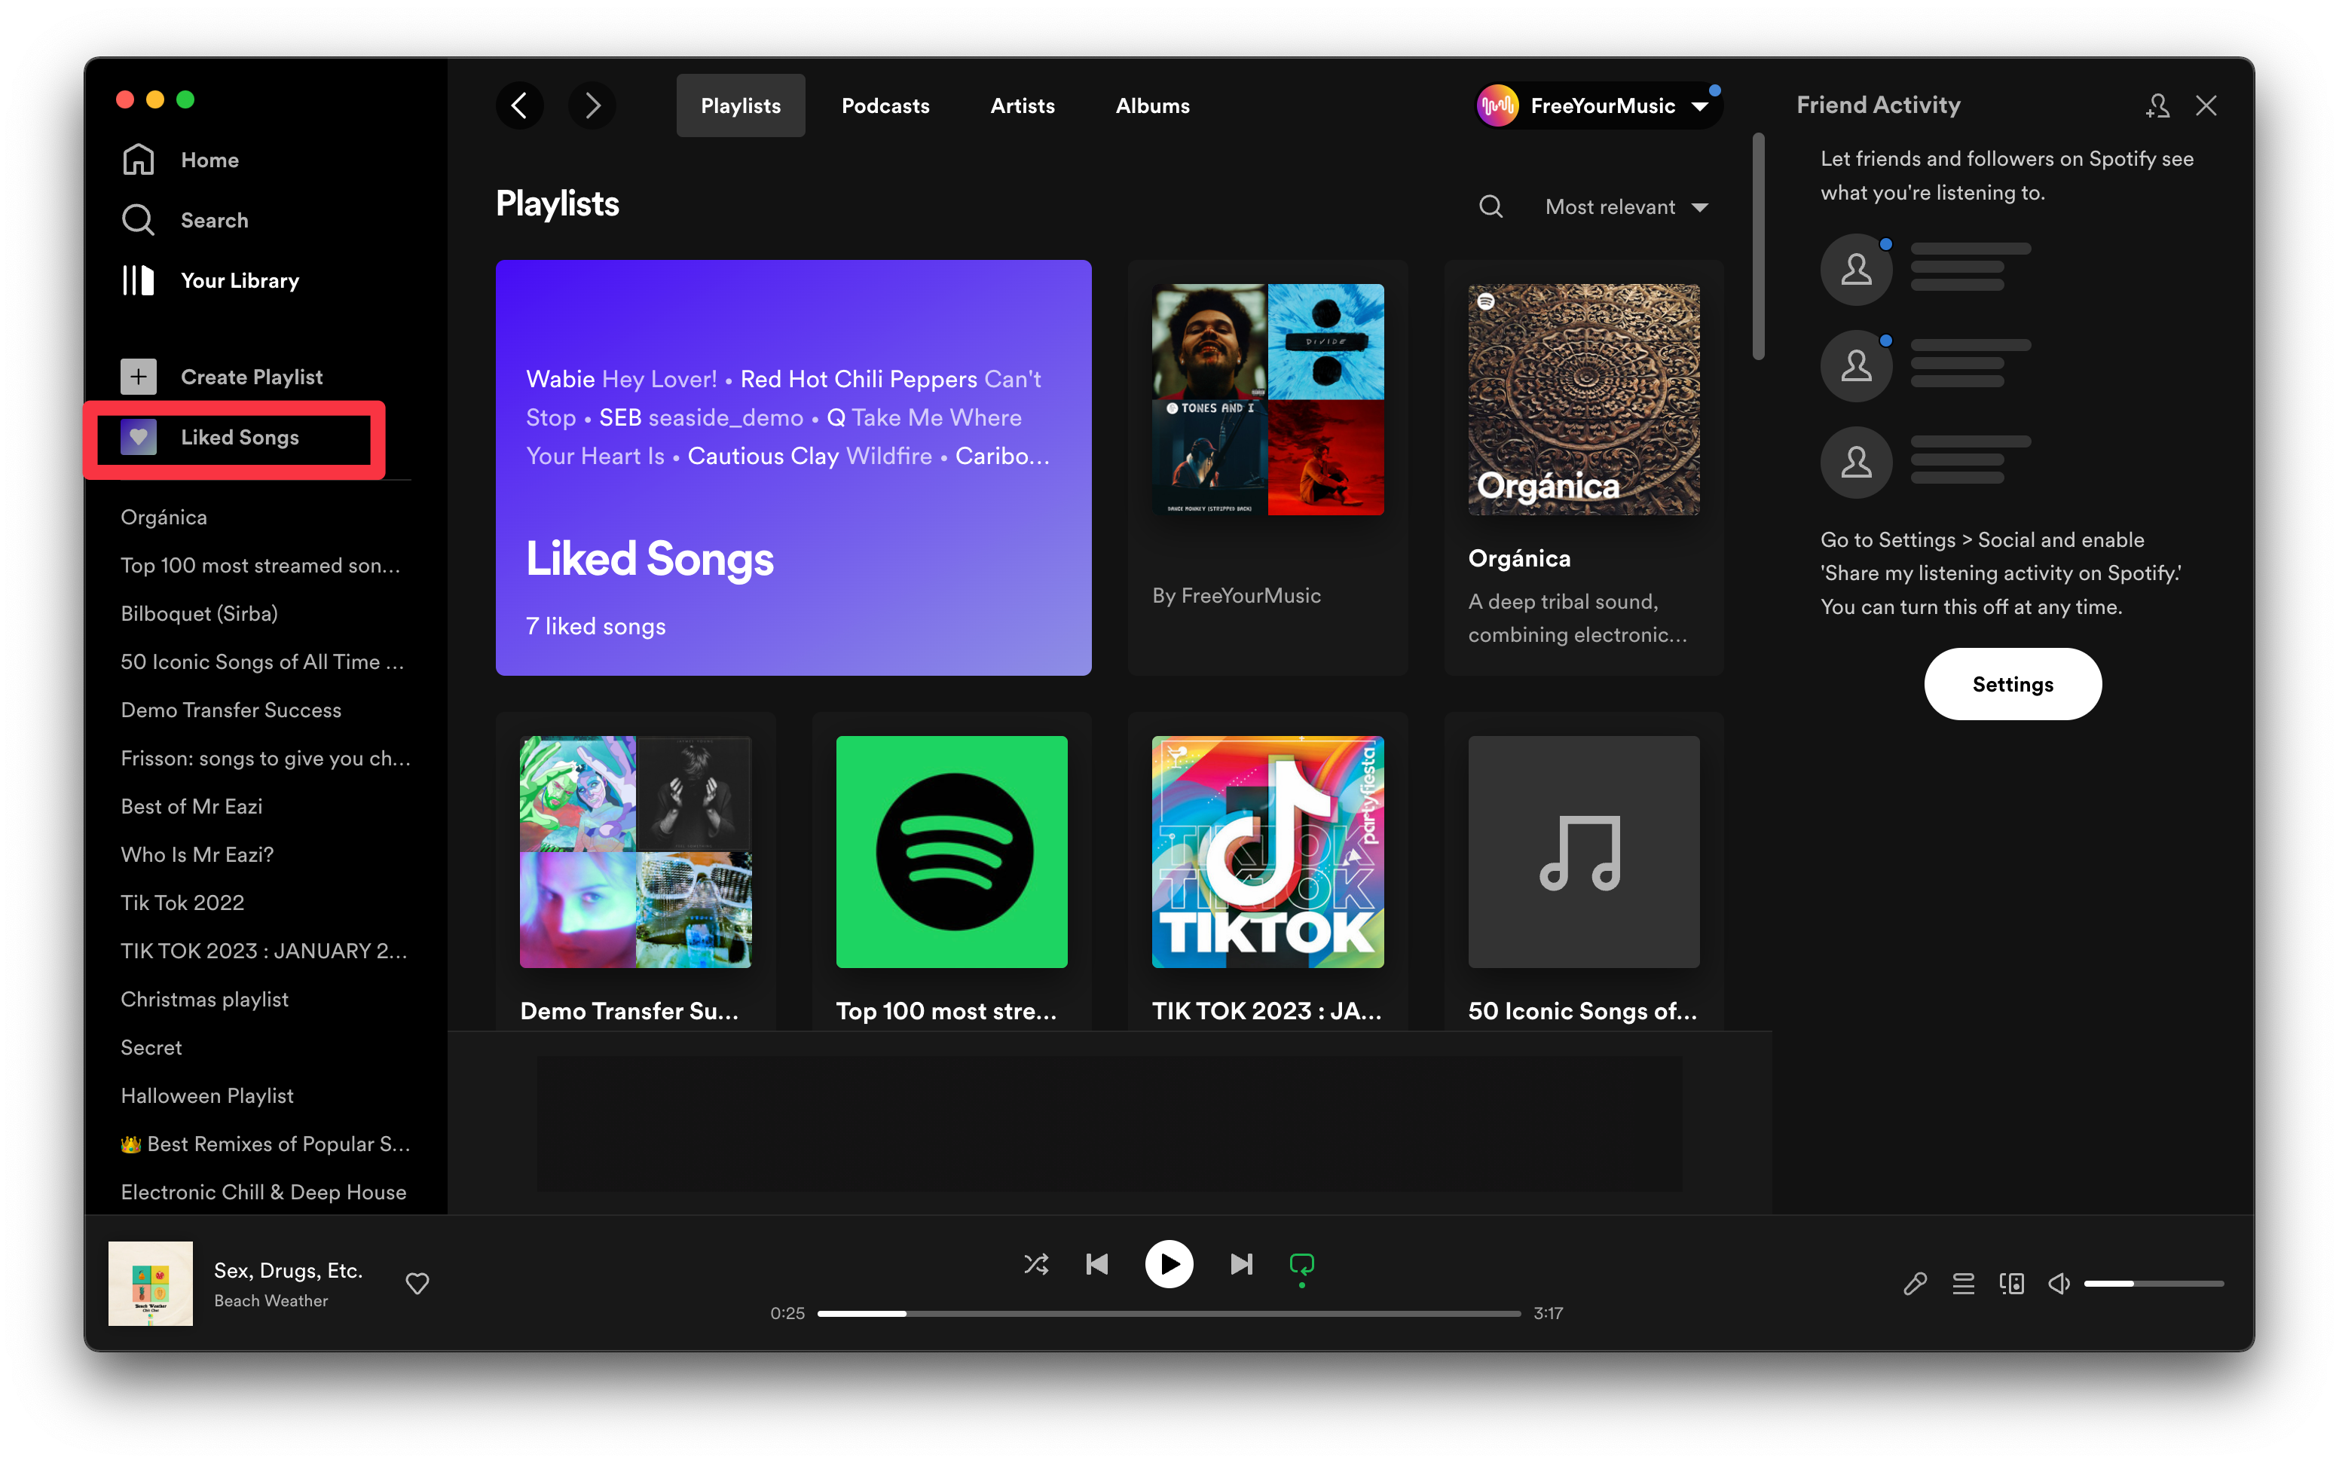
Task: Skip to the previous track
Action: (1097, 1265)
